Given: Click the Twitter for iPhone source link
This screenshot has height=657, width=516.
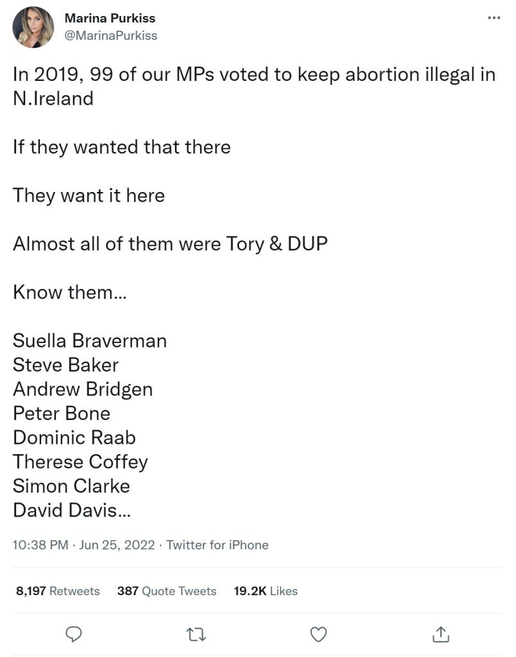Looking at the screenshot, I should [218, 545].
